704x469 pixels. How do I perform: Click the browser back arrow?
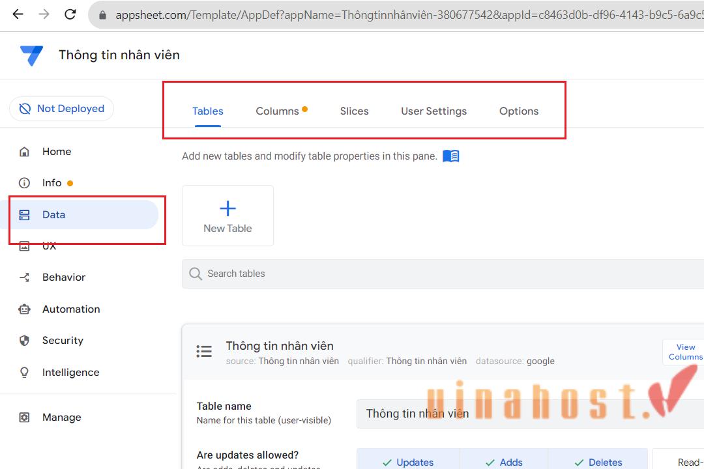18,14
